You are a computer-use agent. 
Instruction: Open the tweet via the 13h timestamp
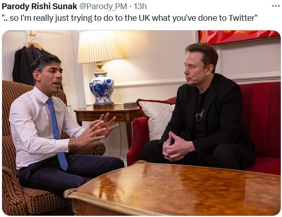(x=140, y=7)
